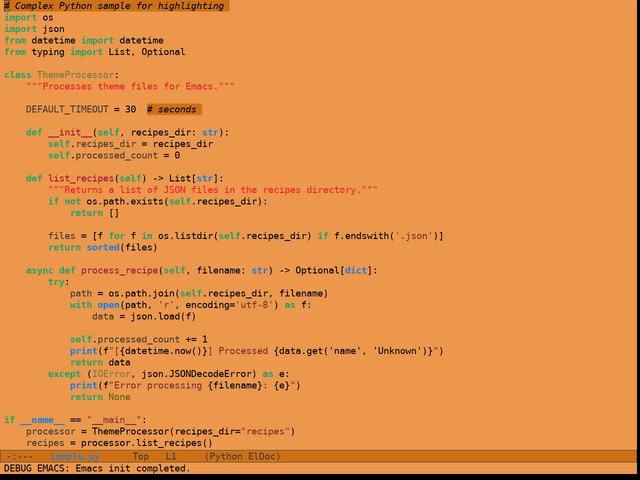Click the -:--- buffer status flags
This screenshot has height=480, width=640.
click(19, 456)
